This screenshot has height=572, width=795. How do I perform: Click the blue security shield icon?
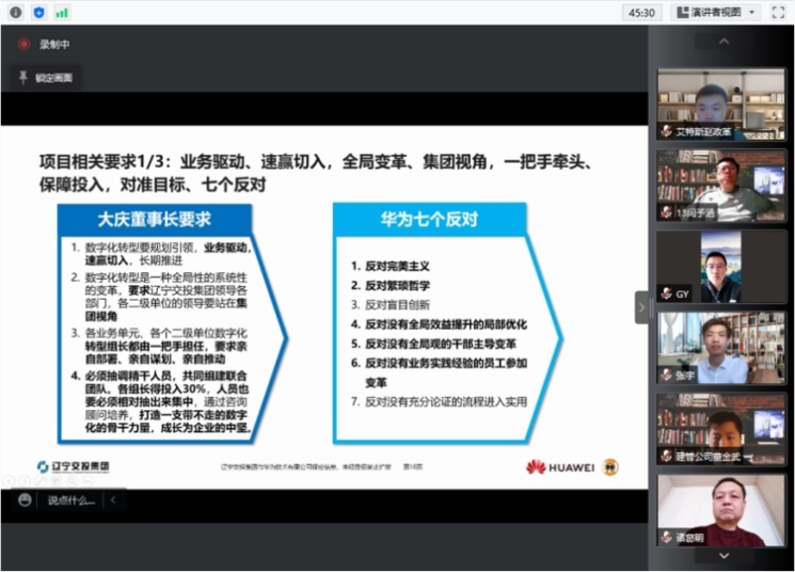pyautogui.click(x=39, y=12)
